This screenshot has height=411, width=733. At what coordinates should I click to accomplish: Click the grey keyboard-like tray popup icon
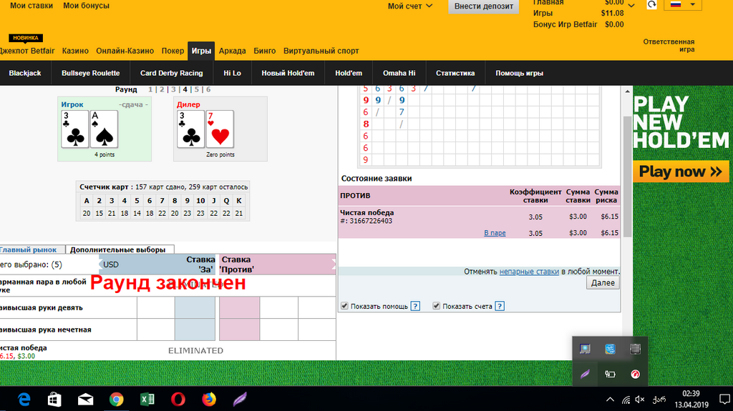635,349
